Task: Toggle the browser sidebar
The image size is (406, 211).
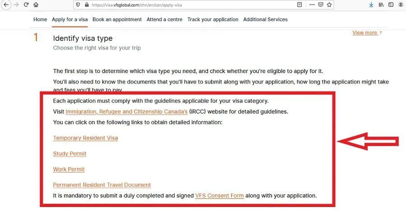Action: pos(391,5)
